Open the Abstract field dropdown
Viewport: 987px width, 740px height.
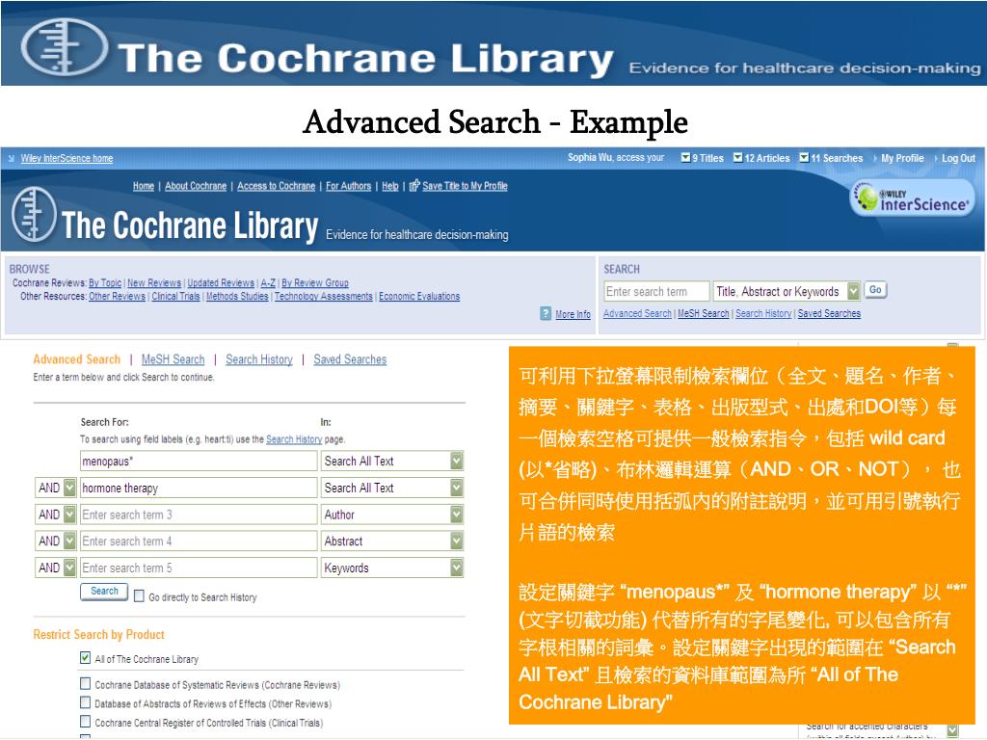click(456, 541)
